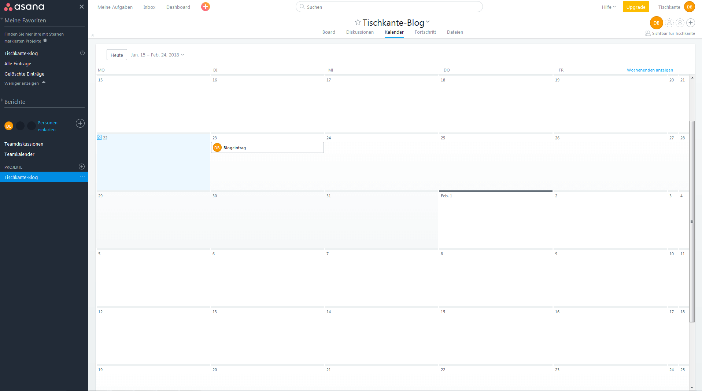Click the scrollbar down arrow
Screen dimensions: 702x391
[x=692, y=387]
